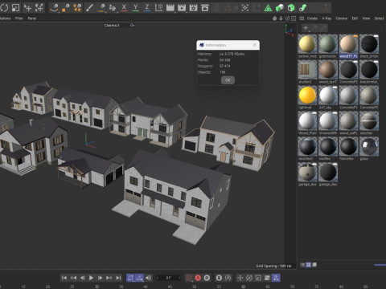Click the viewport dolly arrow icon
The width and height of the screenshot is (386, 289).
281,18
